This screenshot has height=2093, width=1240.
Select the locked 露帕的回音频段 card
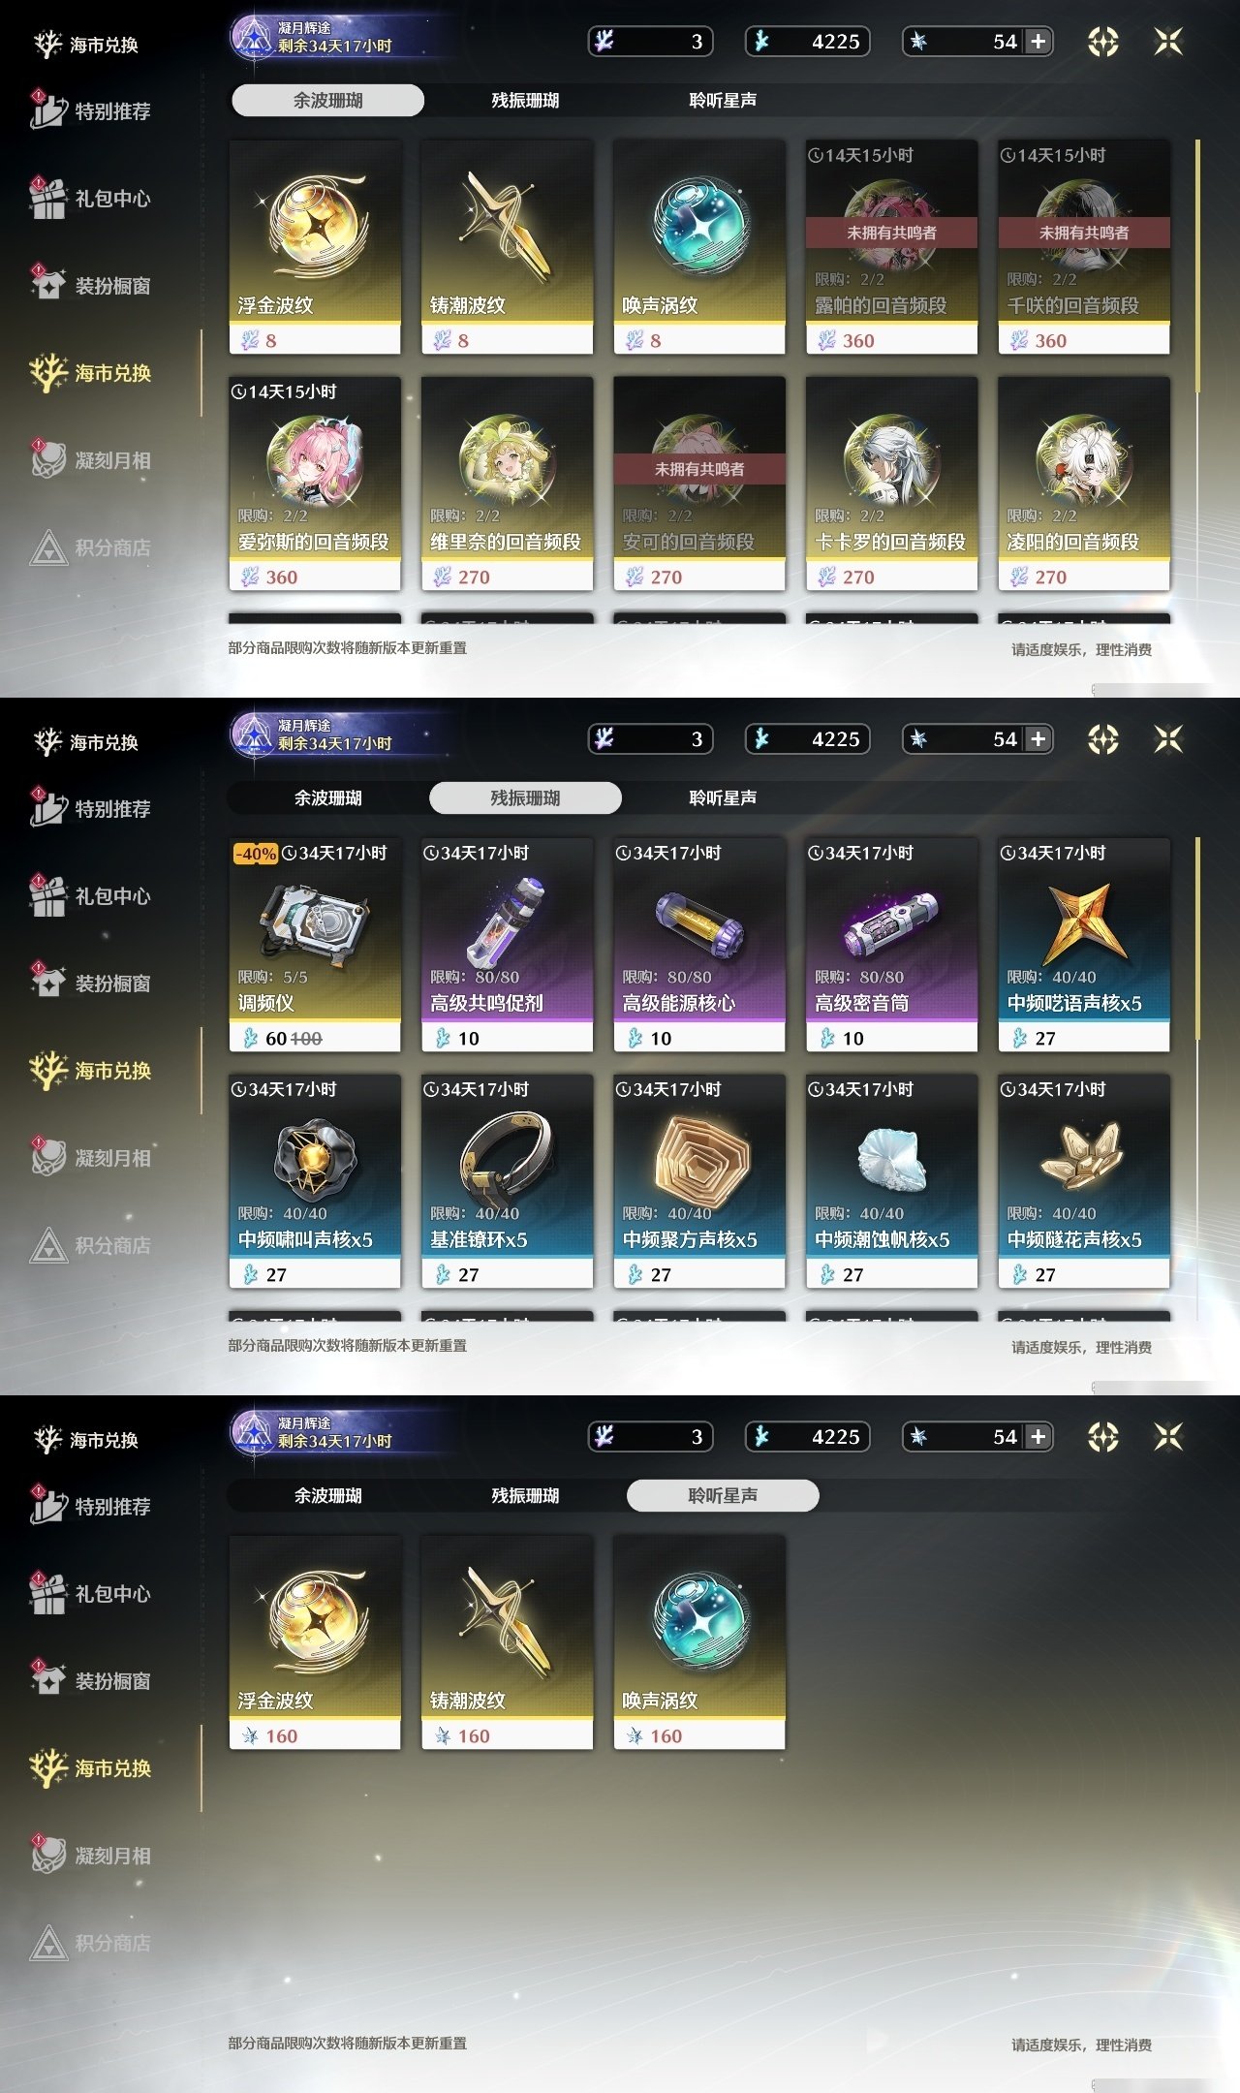(891, 247)
